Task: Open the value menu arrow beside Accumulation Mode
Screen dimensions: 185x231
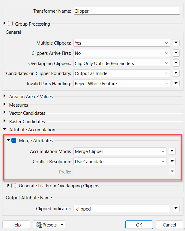Action: [172, 151]
